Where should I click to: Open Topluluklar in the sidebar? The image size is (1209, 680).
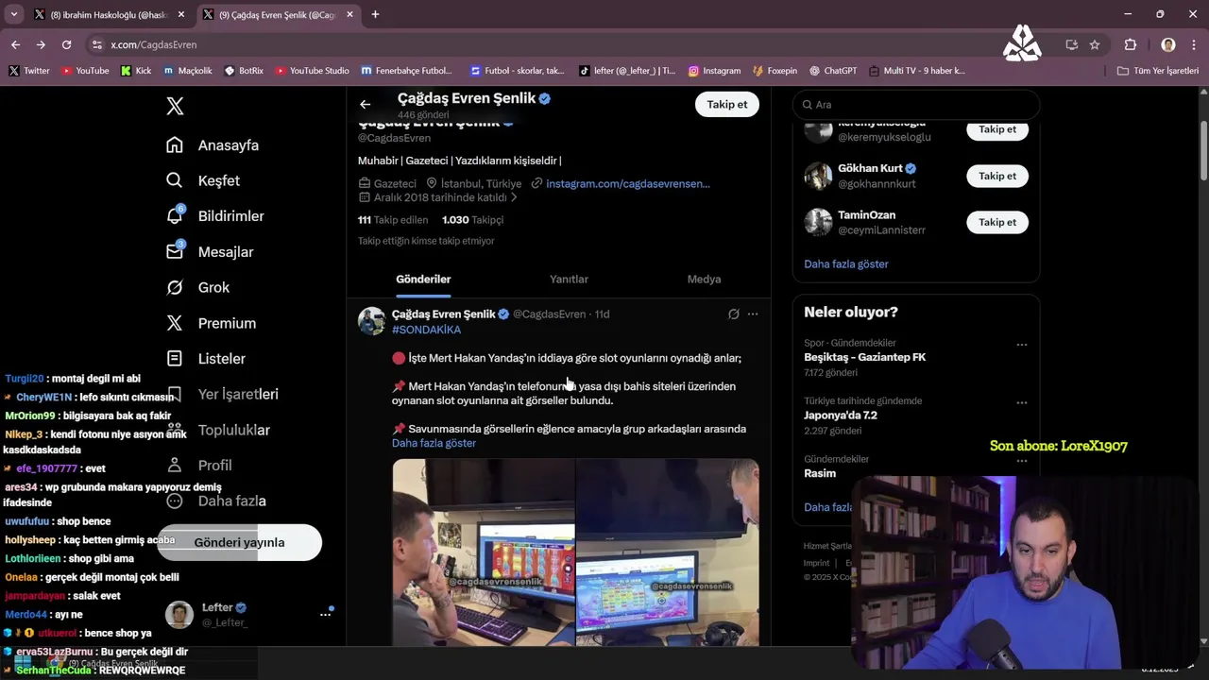[217, 430]
